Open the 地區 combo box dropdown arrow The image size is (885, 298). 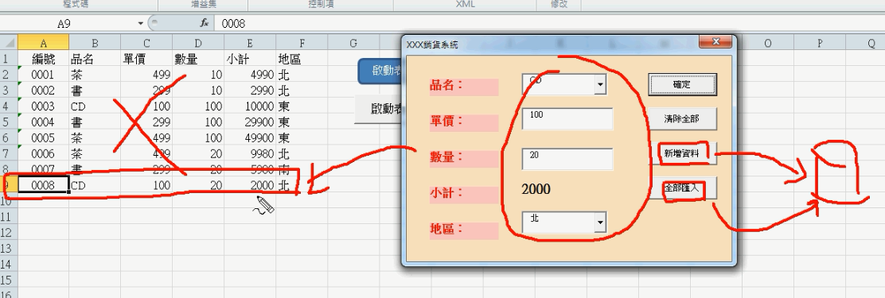600,223
